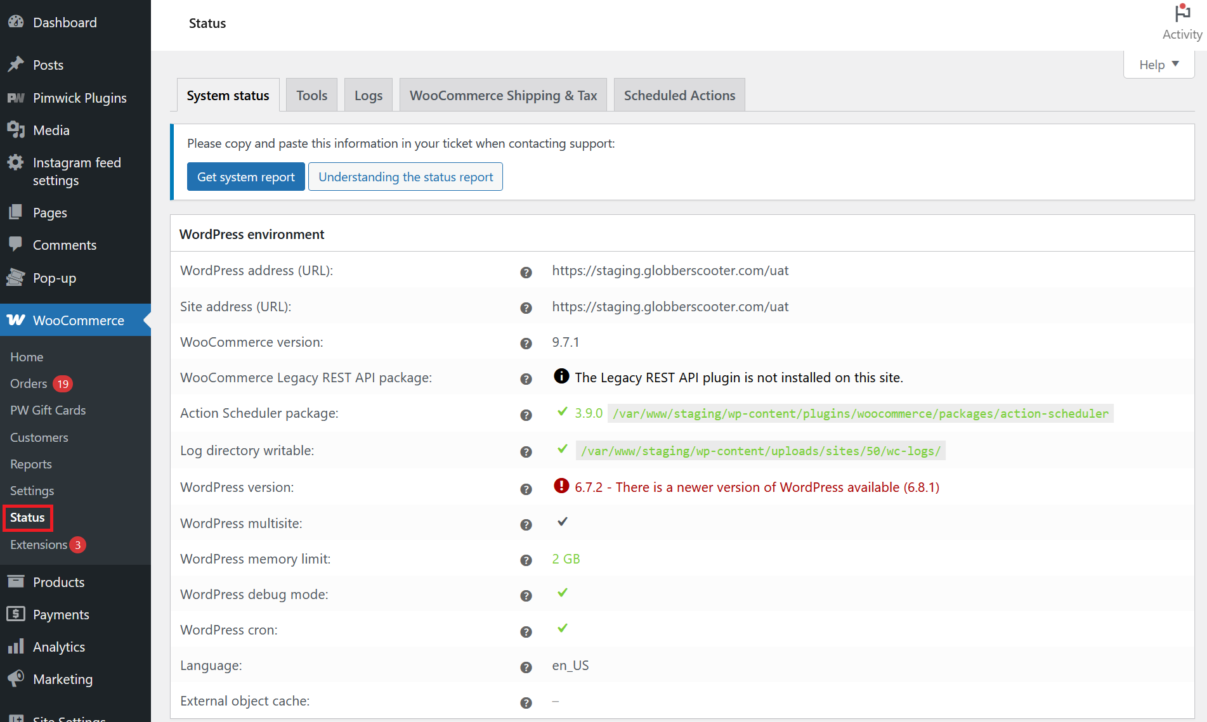Screen dimensions: 1207x722
Task: Click the wc-logs directory path text
Action: pos(760,451)
